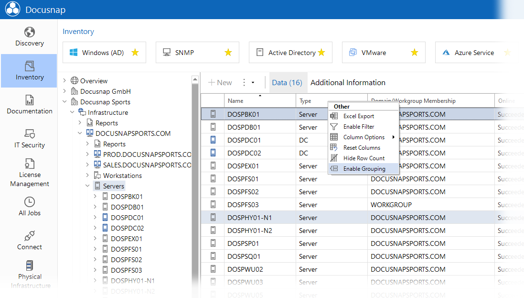The height and width of the screenshot is (298, 524).
Task: Switch to Additional Information tab
Action: click(348, 83)
